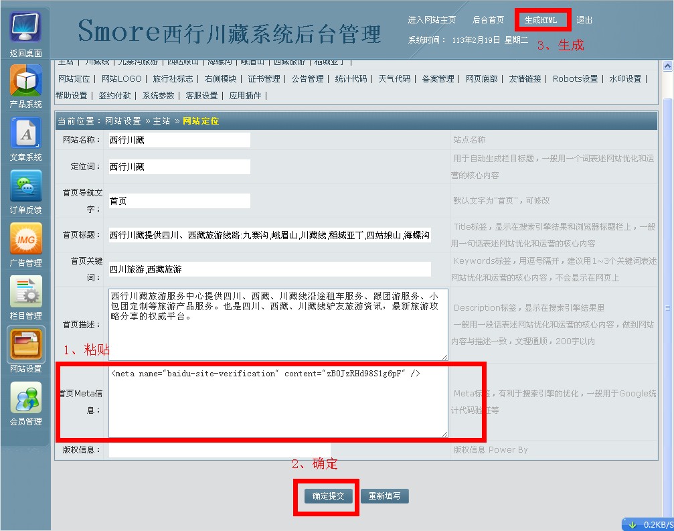Open the 水印设置 watermark settings page

click(x=624, y=78)
